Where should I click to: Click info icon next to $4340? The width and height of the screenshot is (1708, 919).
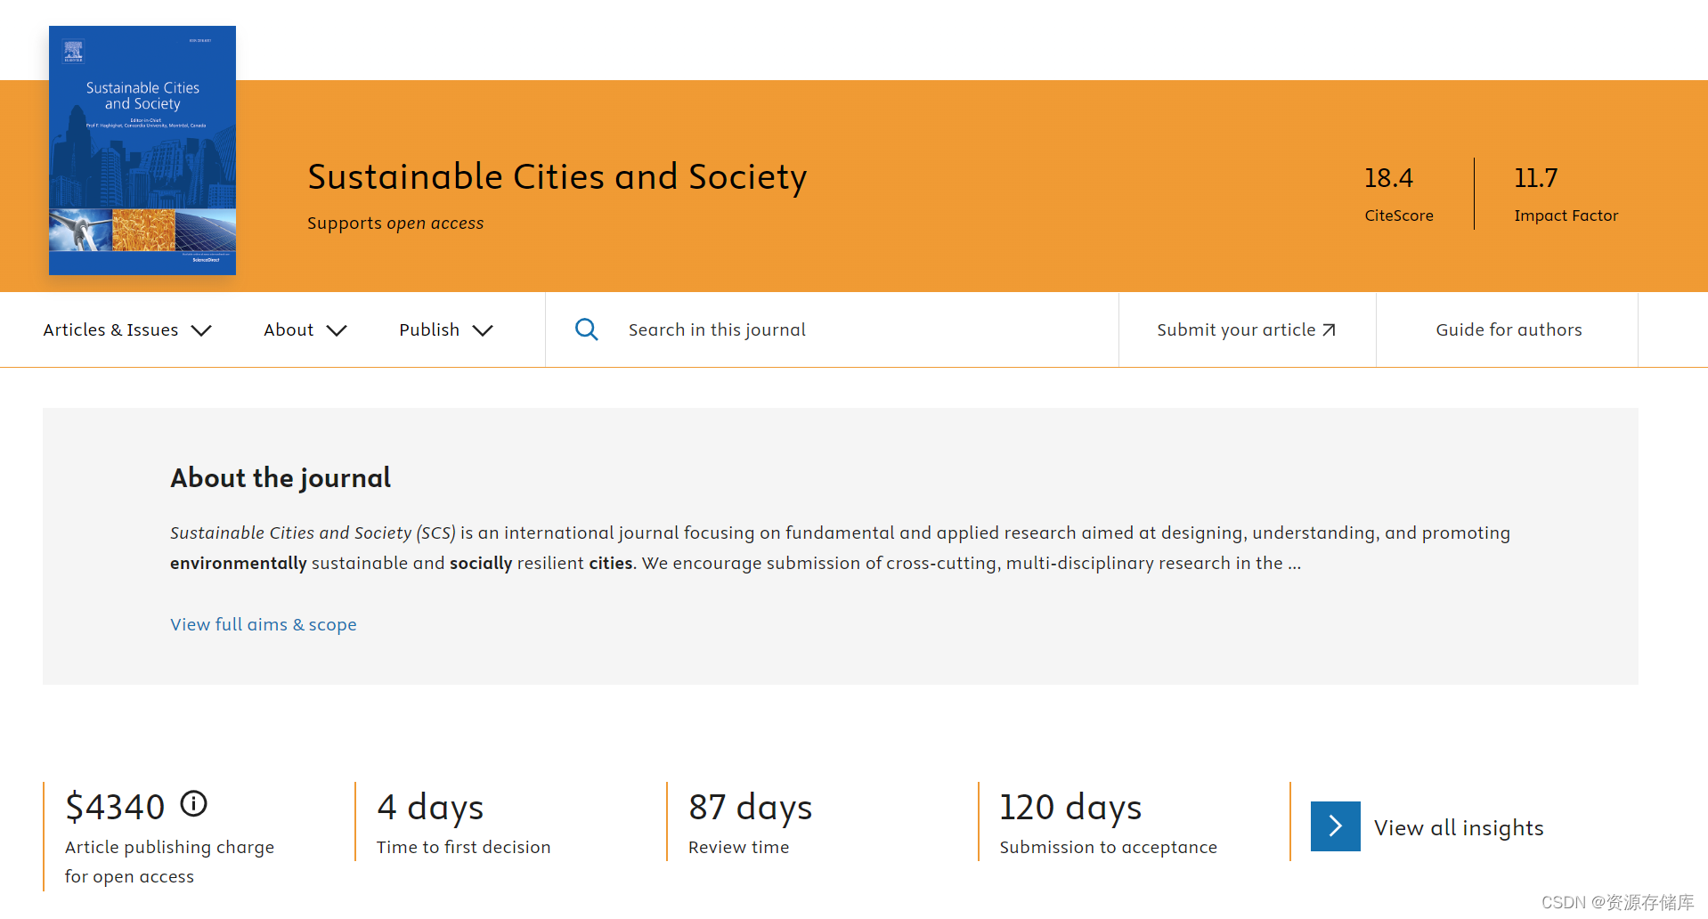[x=194, y=804]
